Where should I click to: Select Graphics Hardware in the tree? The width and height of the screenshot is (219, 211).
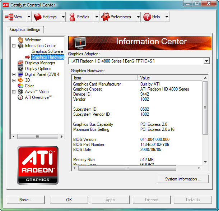(x=48, y=57)
